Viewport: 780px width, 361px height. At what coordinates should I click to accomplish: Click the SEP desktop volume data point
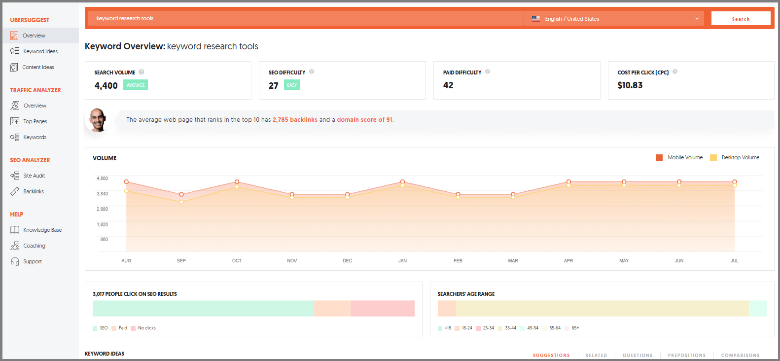[181, 202]
